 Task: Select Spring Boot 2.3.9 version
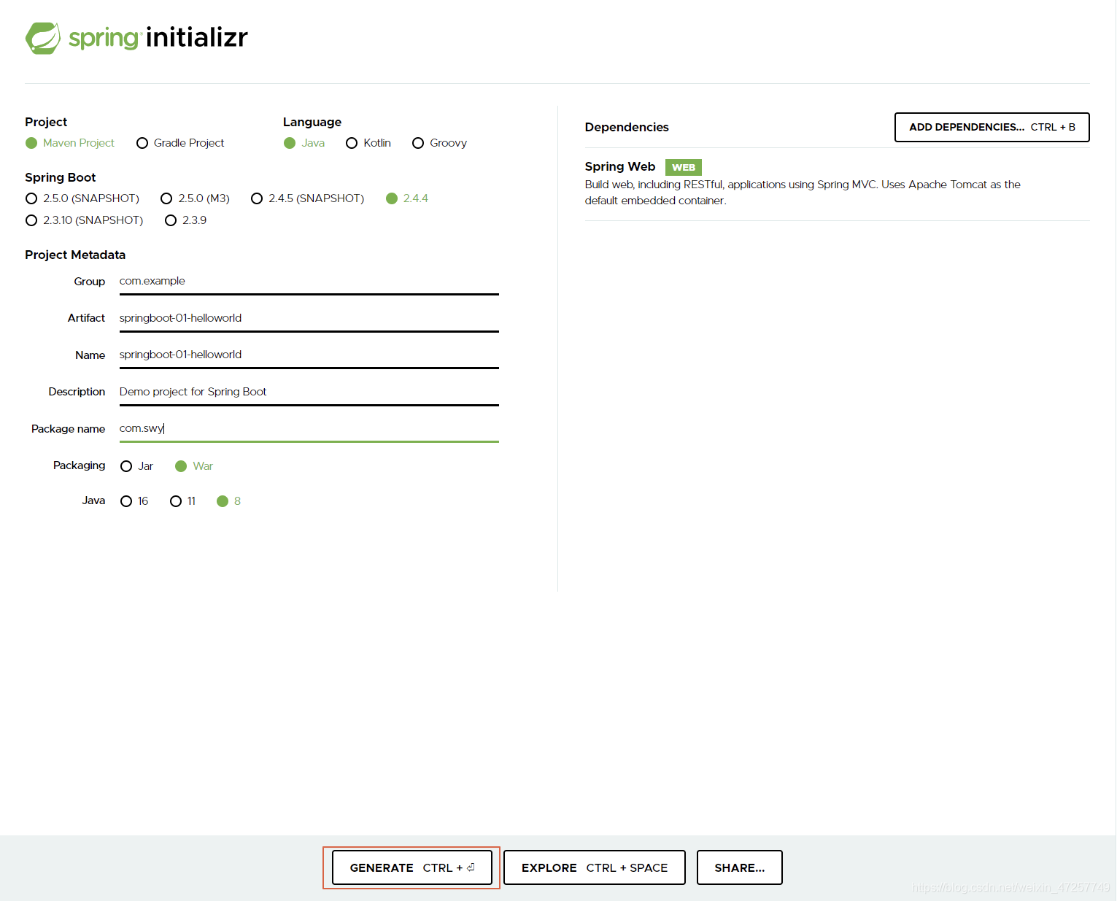186,220
